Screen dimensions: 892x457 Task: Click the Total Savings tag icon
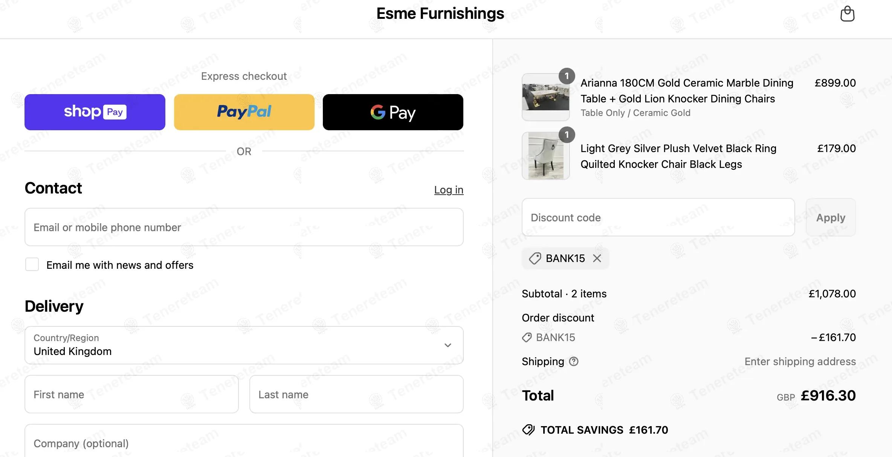[528, 430]
